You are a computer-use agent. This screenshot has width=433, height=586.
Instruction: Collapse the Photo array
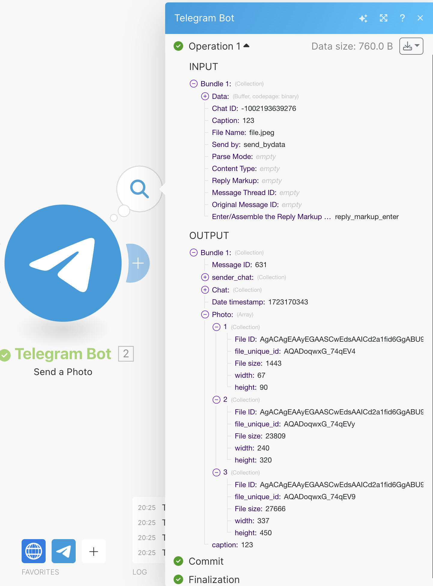click(x=205, y=314)
